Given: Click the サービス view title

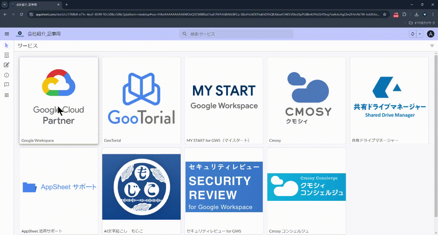Looking at the screenshot, I should [x=28, y=46].
